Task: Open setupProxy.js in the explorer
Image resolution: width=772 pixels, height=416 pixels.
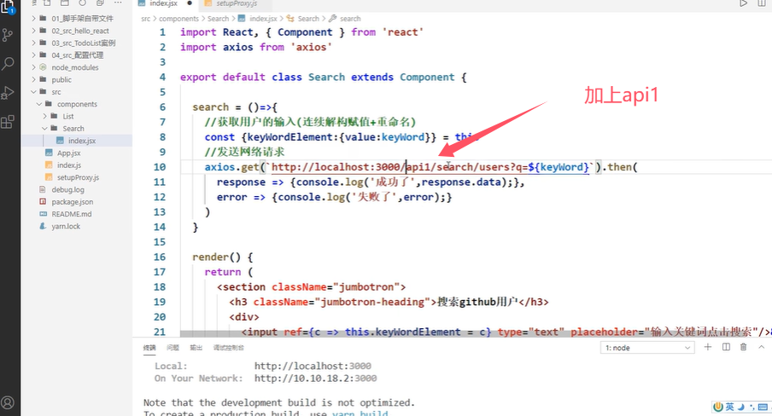Action: click(x=76, y=177)
